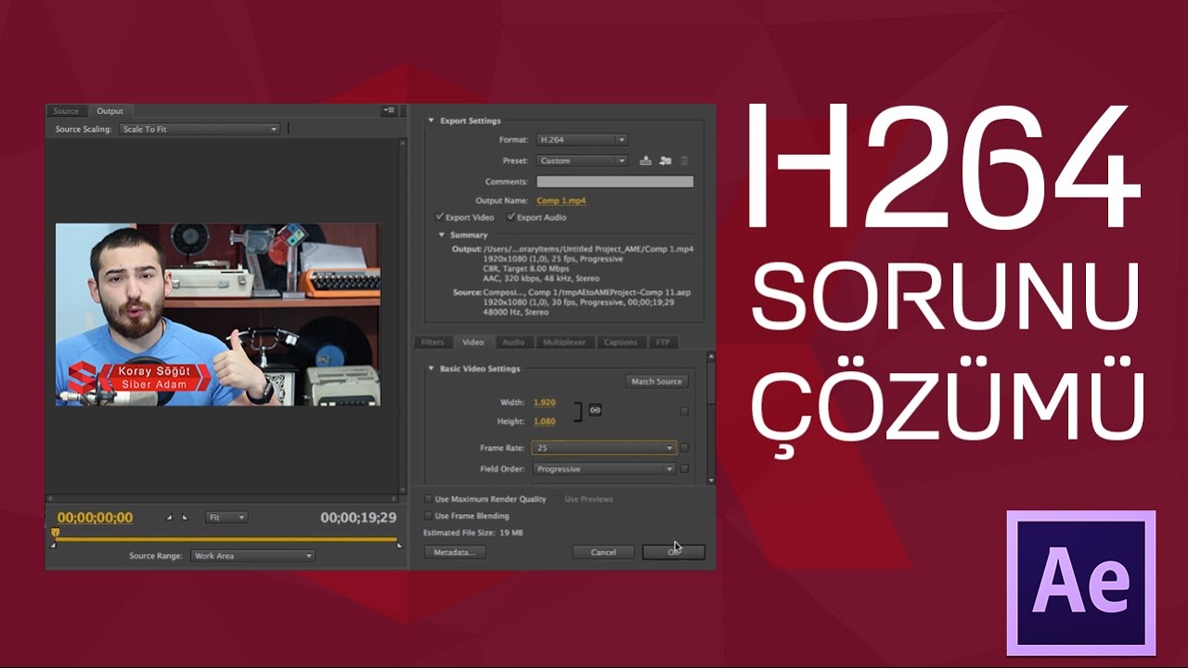Click the Cancel button
This screenshot has height=668, width=1188.
point(603,552)
